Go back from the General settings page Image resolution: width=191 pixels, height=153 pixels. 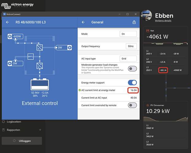83,22
